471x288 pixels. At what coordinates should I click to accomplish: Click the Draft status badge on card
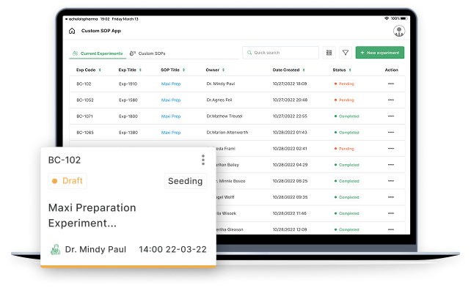point(67,181)
